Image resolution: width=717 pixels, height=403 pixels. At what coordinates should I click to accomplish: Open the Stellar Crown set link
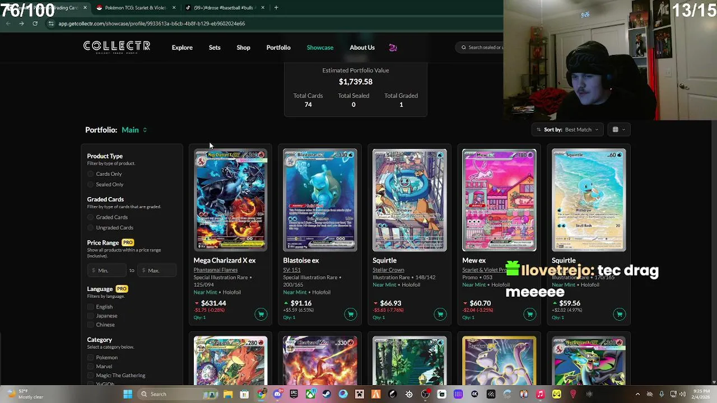(x=388, y=270)
